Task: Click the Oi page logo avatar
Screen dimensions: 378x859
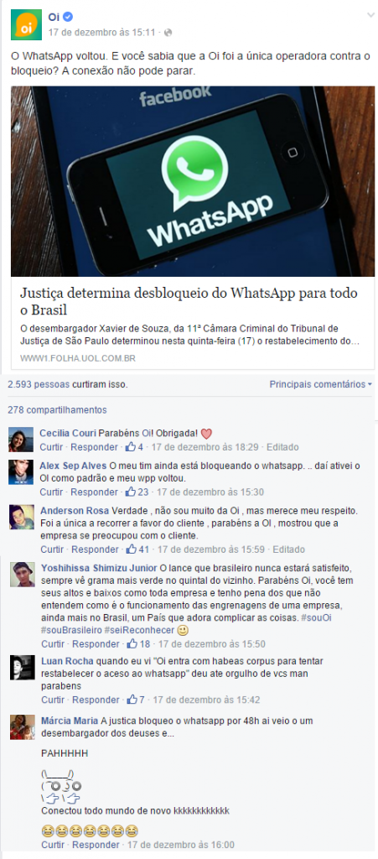Action: [x=26, y=24]
